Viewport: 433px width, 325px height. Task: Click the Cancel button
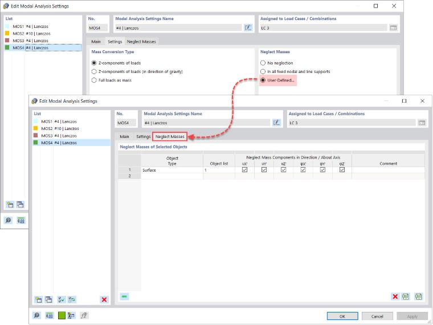[x=377, y=316]
